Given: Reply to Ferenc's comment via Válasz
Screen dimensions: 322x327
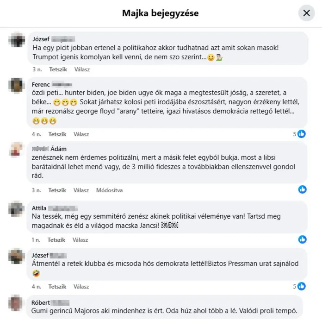Looking at the screenshot, I should [81, 134].
